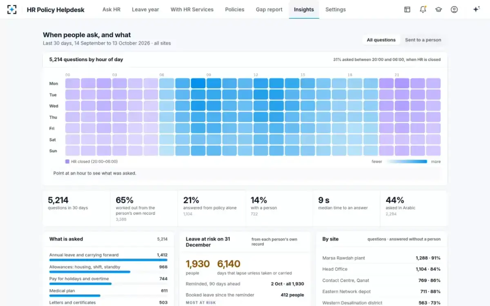This screenshot has width=490, height=306.
Task: Select the purple HR closed legend square
Action: [67, 162]
